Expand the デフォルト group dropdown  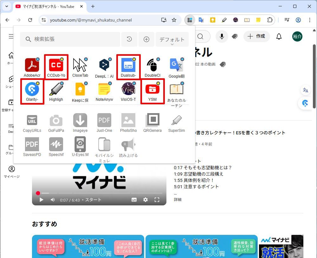[x=172, y=39]
